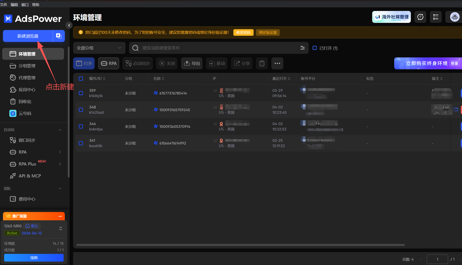Click the 新建浏览器 button
This screenshot has width=462, height=265.
(x=28, y=36)
